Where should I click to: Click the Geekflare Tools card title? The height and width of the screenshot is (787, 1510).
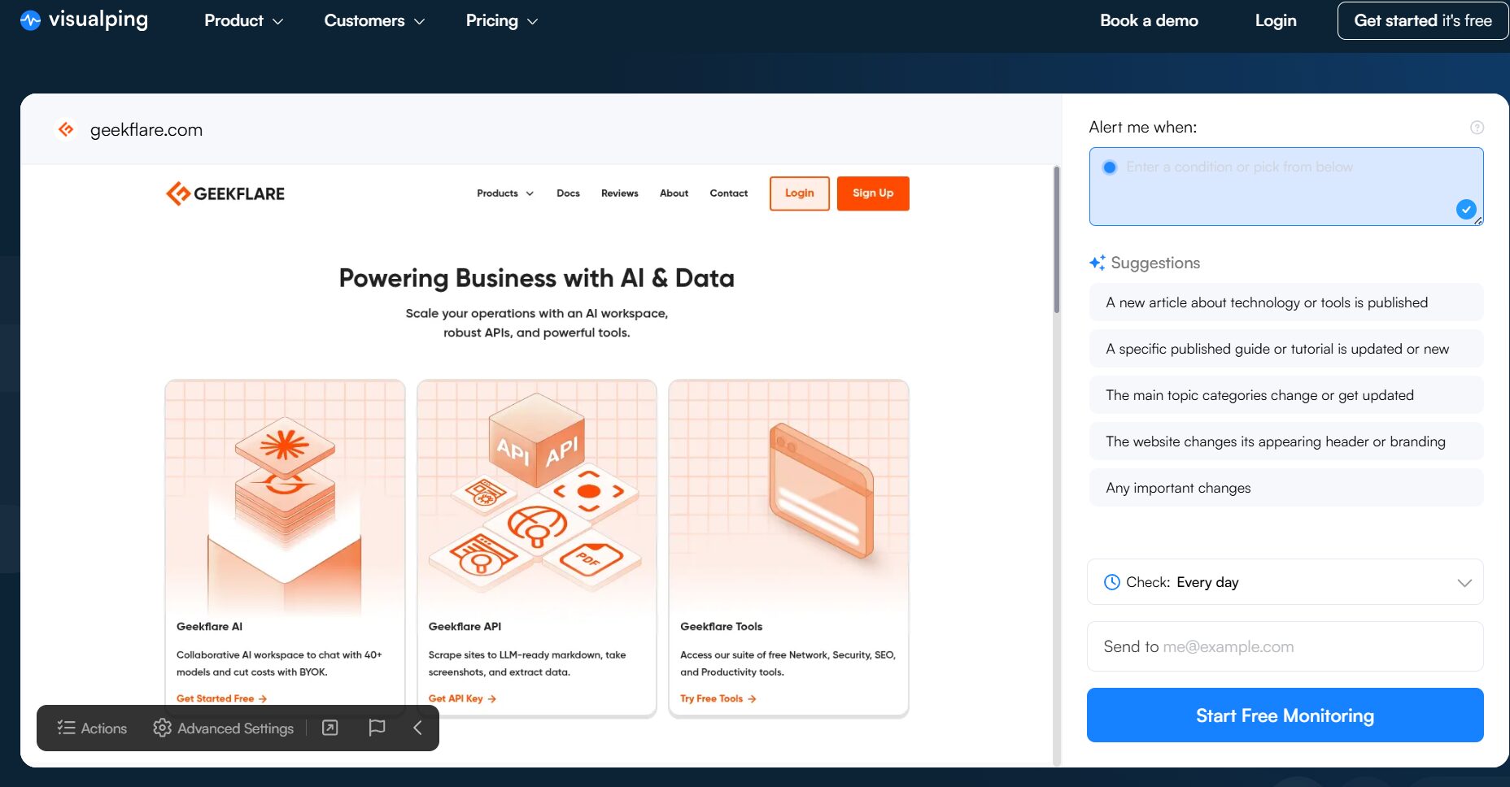tap(721, 627)
